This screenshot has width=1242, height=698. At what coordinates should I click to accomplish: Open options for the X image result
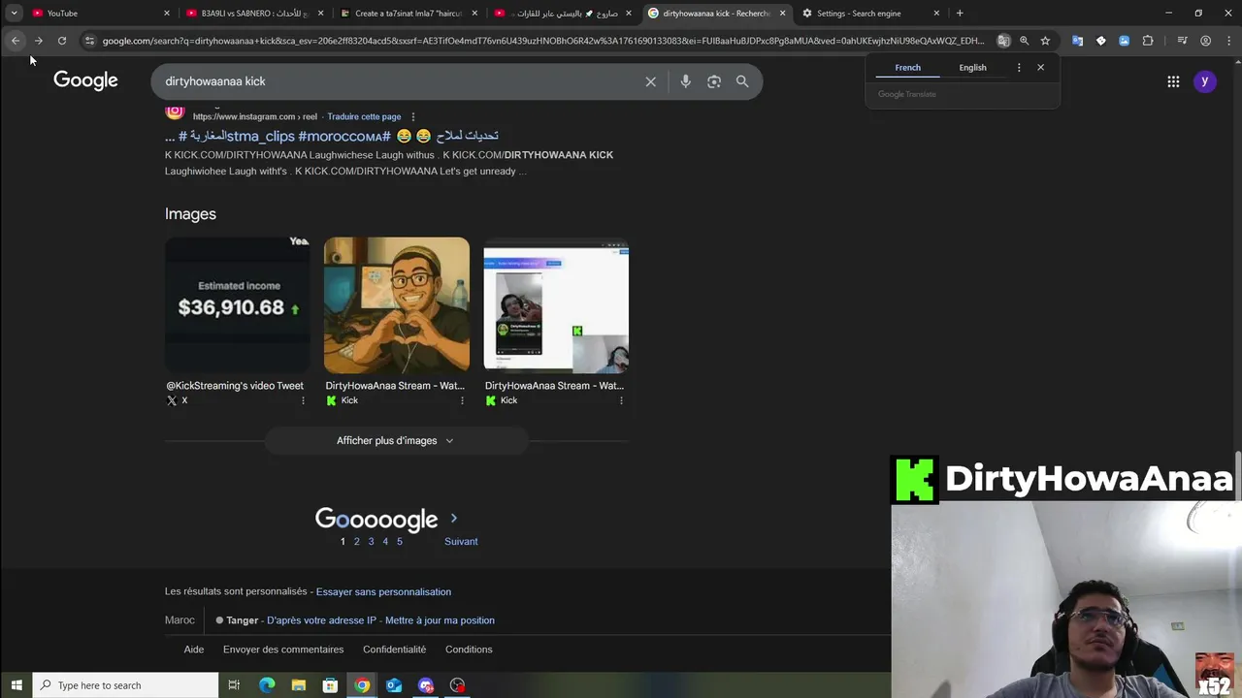(303, 400)
